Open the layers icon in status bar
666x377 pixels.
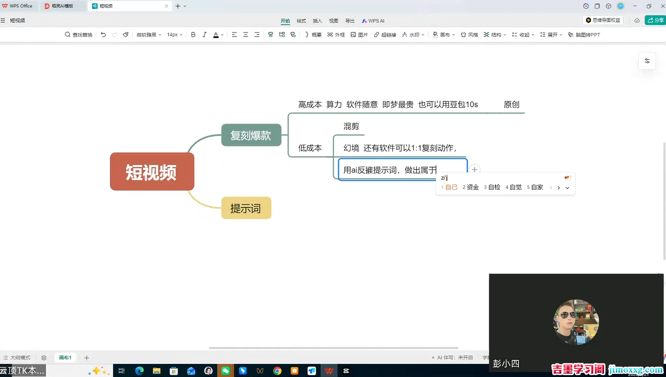pyautogui.click(x=44, y=358)
